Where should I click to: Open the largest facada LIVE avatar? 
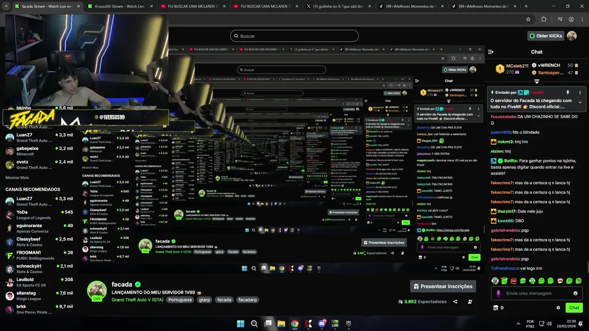[97, 291]
